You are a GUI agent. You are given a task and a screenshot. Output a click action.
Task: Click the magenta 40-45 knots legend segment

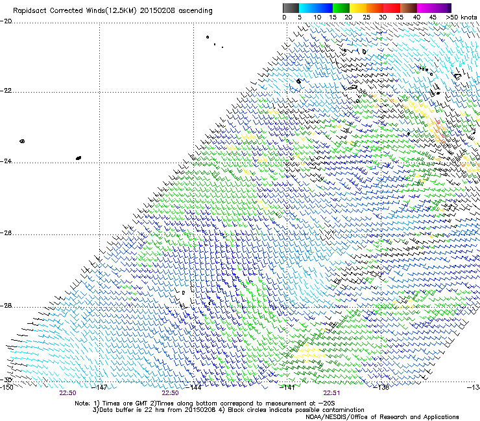pyautogui.click(x=426, y=8)
